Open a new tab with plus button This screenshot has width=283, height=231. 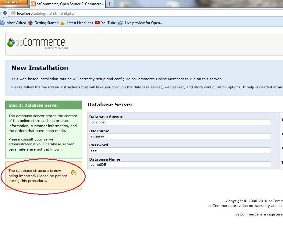point(110,4)
